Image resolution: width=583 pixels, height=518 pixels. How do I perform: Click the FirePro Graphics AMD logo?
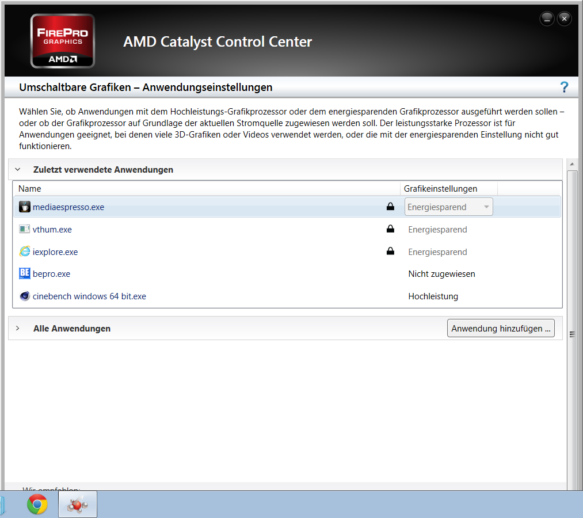[63, 41]
